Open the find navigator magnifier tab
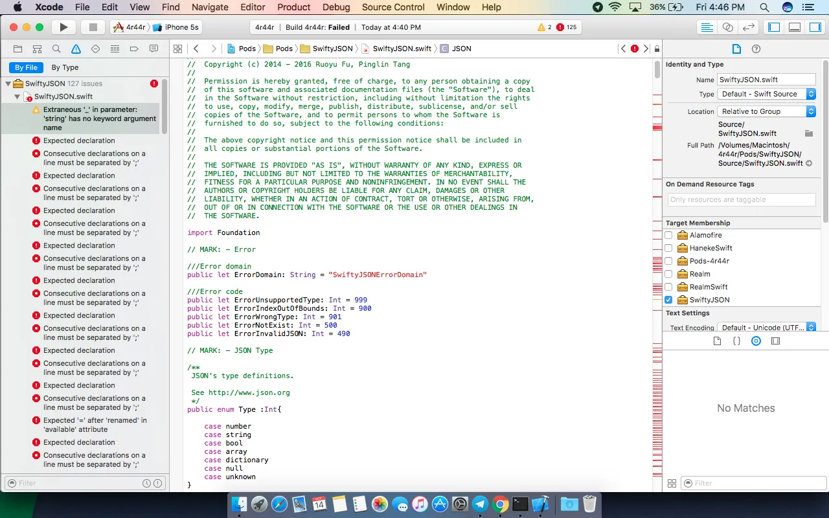The width and height of the screenshot is (829, 518). click(x=56, y=49)
